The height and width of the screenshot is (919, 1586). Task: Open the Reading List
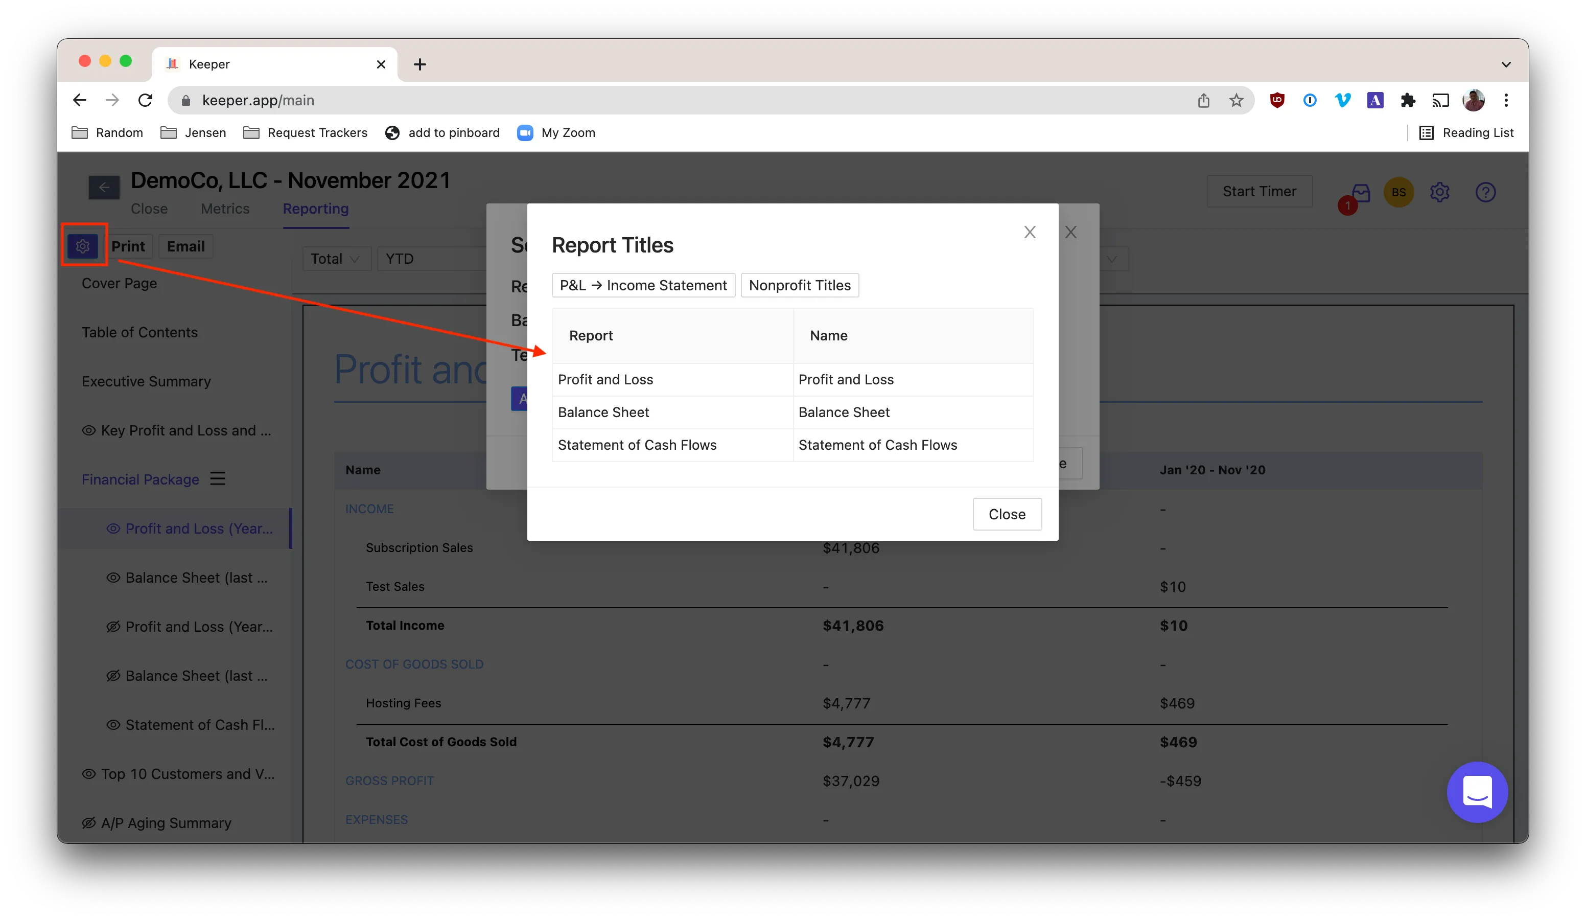pos(1466,133)
